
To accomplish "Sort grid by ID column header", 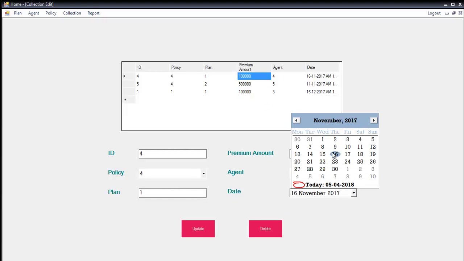I will tap(152, 67).
